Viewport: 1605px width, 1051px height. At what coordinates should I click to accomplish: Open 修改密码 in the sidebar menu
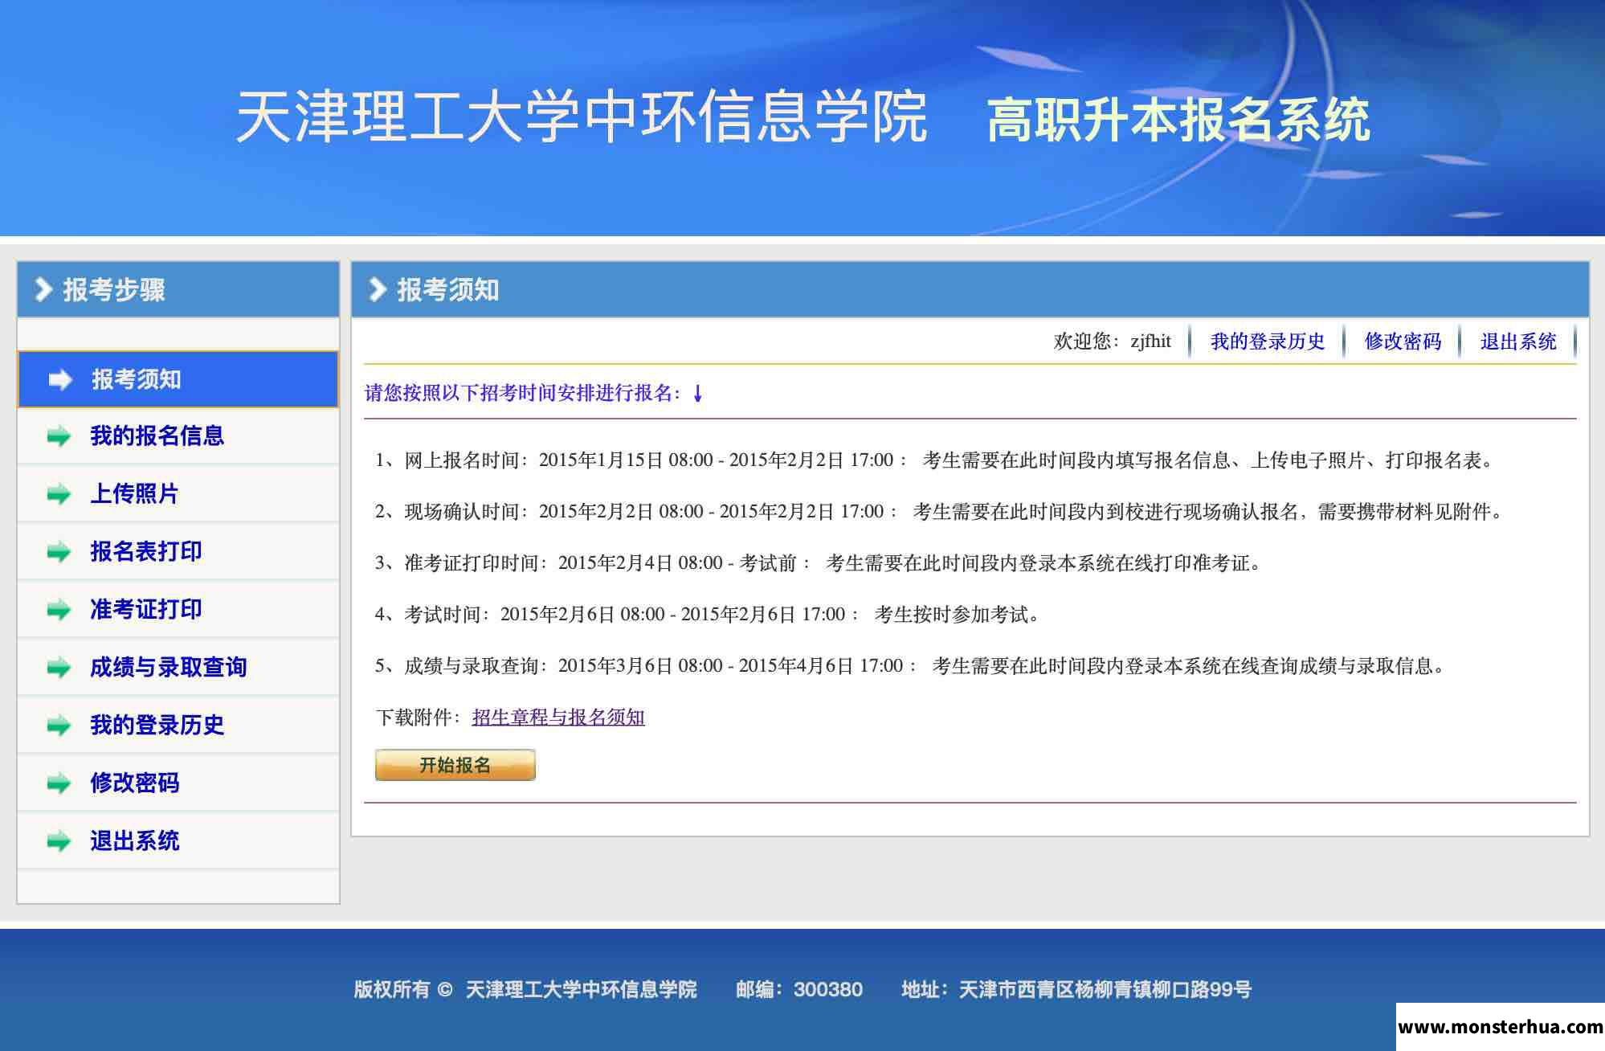click(x=178, y=783)
